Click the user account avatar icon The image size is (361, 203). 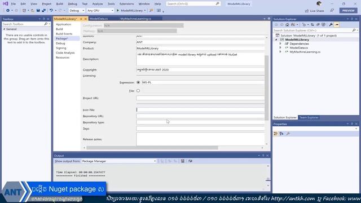tap(319, 4)
